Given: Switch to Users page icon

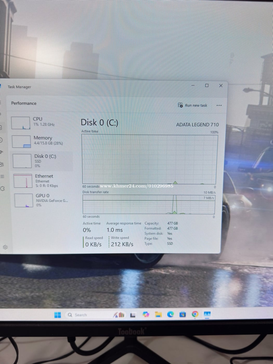Looking at the screenshot, I should click(x=2, y=164).
